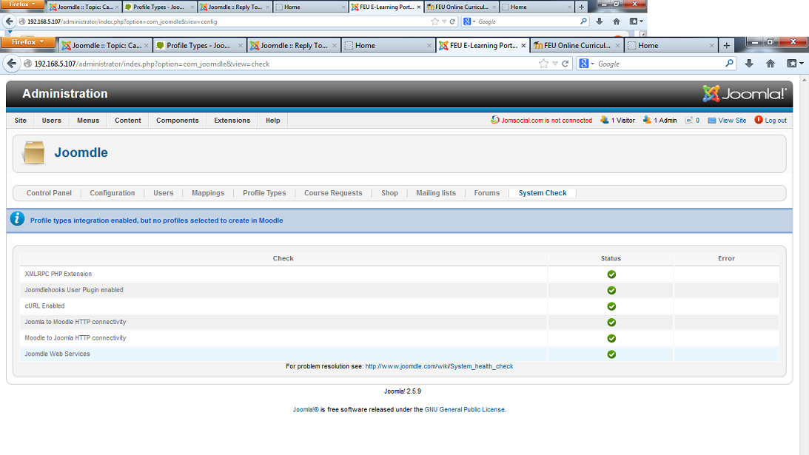The width and height of the screenshot is (809, 455).
Task: Click into the browser URL address field
Action: coord(281,64)
